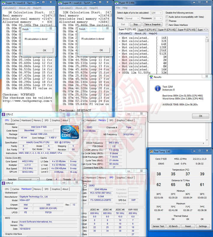The image size is (213, 237).
Task: Click the 1M Super PI scrollbar up arrow
Action: 54,12
